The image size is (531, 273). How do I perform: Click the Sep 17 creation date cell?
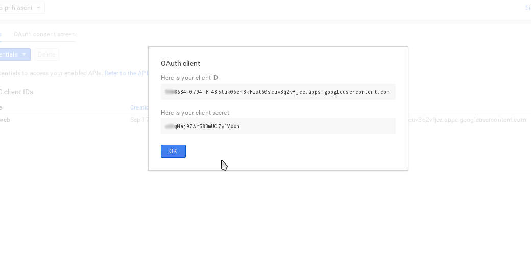[x=139, y=120]
